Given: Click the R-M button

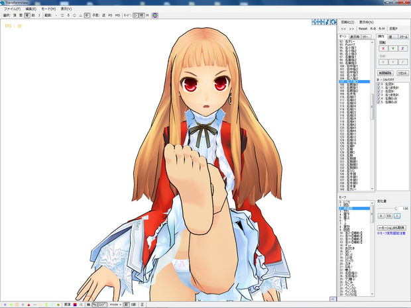Looking at the screenshot, I should pos(382,28).
